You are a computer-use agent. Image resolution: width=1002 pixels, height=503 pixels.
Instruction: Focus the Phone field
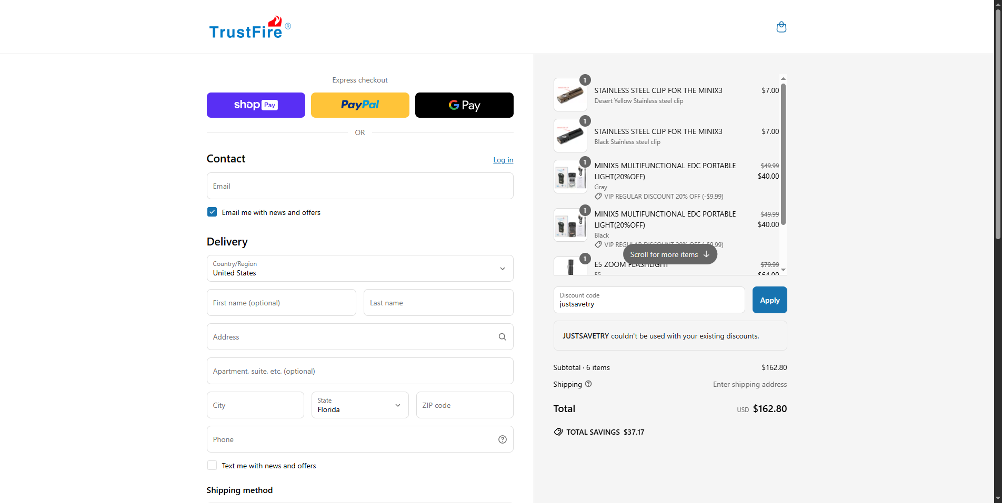[x=360, y=439]
